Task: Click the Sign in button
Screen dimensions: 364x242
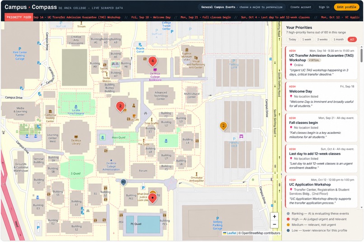Action: tap(324, 7)
